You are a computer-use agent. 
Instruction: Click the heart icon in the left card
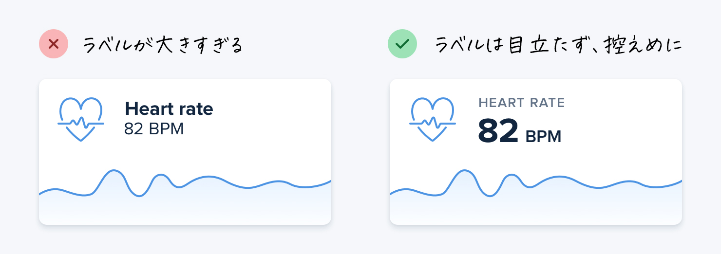click(81, 120)
